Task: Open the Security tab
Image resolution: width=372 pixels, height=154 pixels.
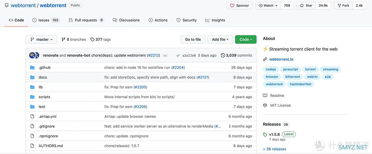Action: (186, 20)
